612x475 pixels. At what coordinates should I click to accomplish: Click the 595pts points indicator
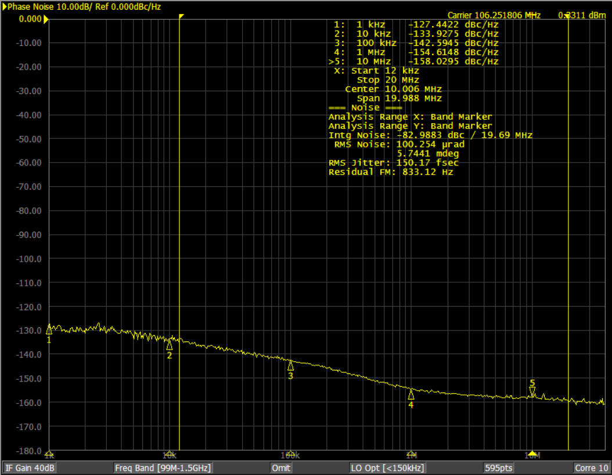coord(498,468)
